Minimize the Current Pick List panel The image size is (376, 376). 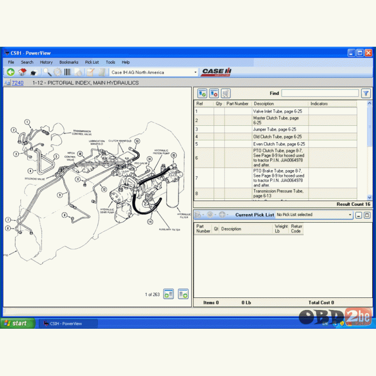tap(359, 215)
